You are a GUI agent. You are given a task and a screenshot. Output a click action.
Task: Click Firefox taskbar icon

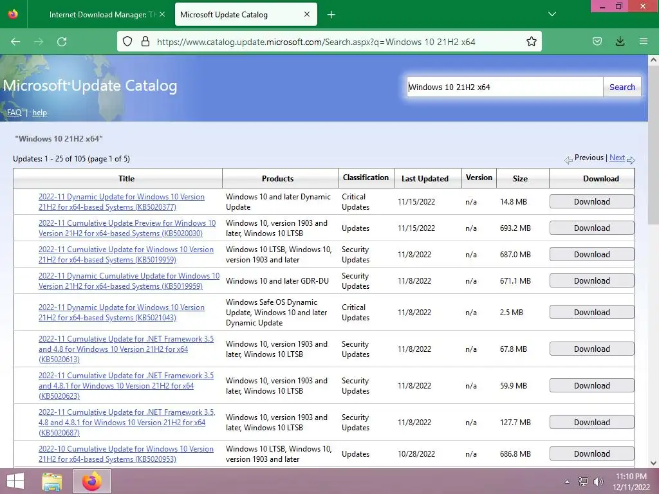tap(91, 481)
